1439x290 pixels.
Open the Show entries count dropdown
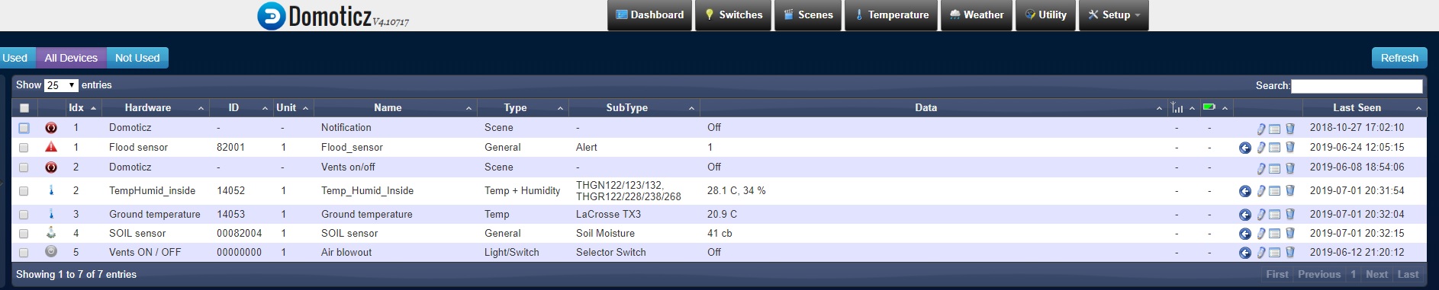(x=61, y=85)
